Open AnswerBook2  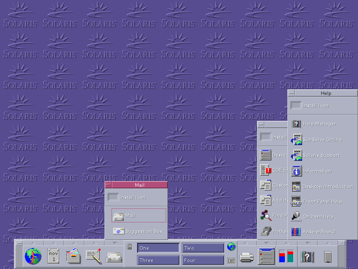click(314, 232)
